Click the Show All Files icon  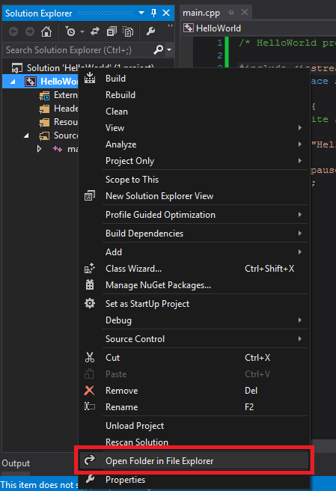tap(128, 31)
